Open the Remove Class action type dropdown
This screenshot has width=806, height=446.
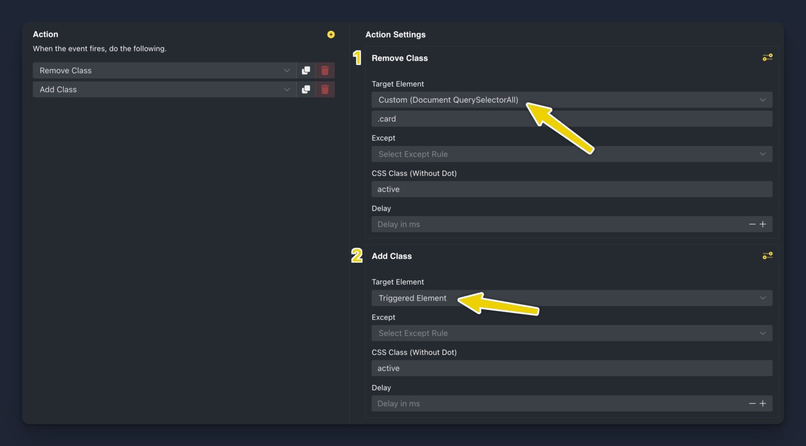point(164,70)
